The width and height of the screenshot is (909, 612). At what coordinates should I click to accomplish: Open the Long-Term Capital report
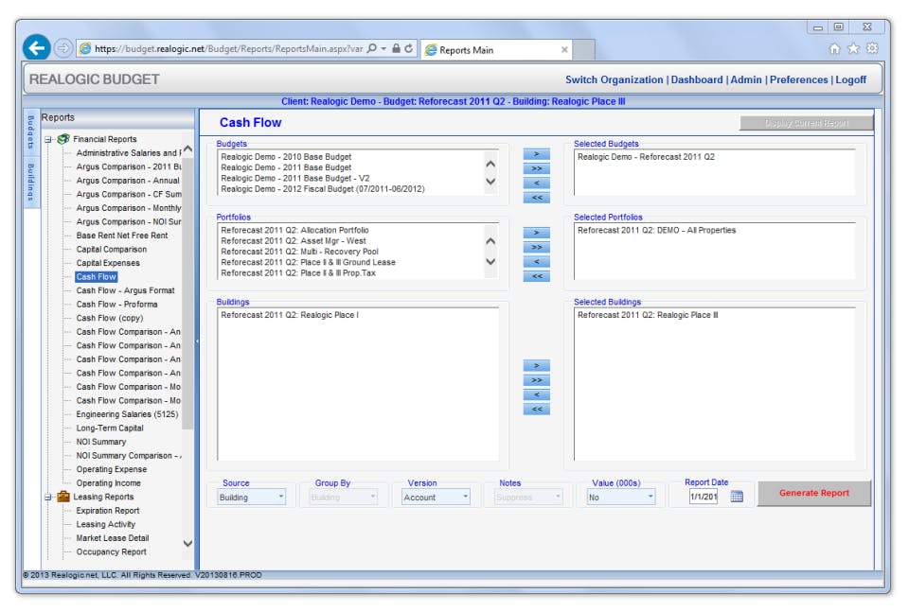[x=110, y=428]
